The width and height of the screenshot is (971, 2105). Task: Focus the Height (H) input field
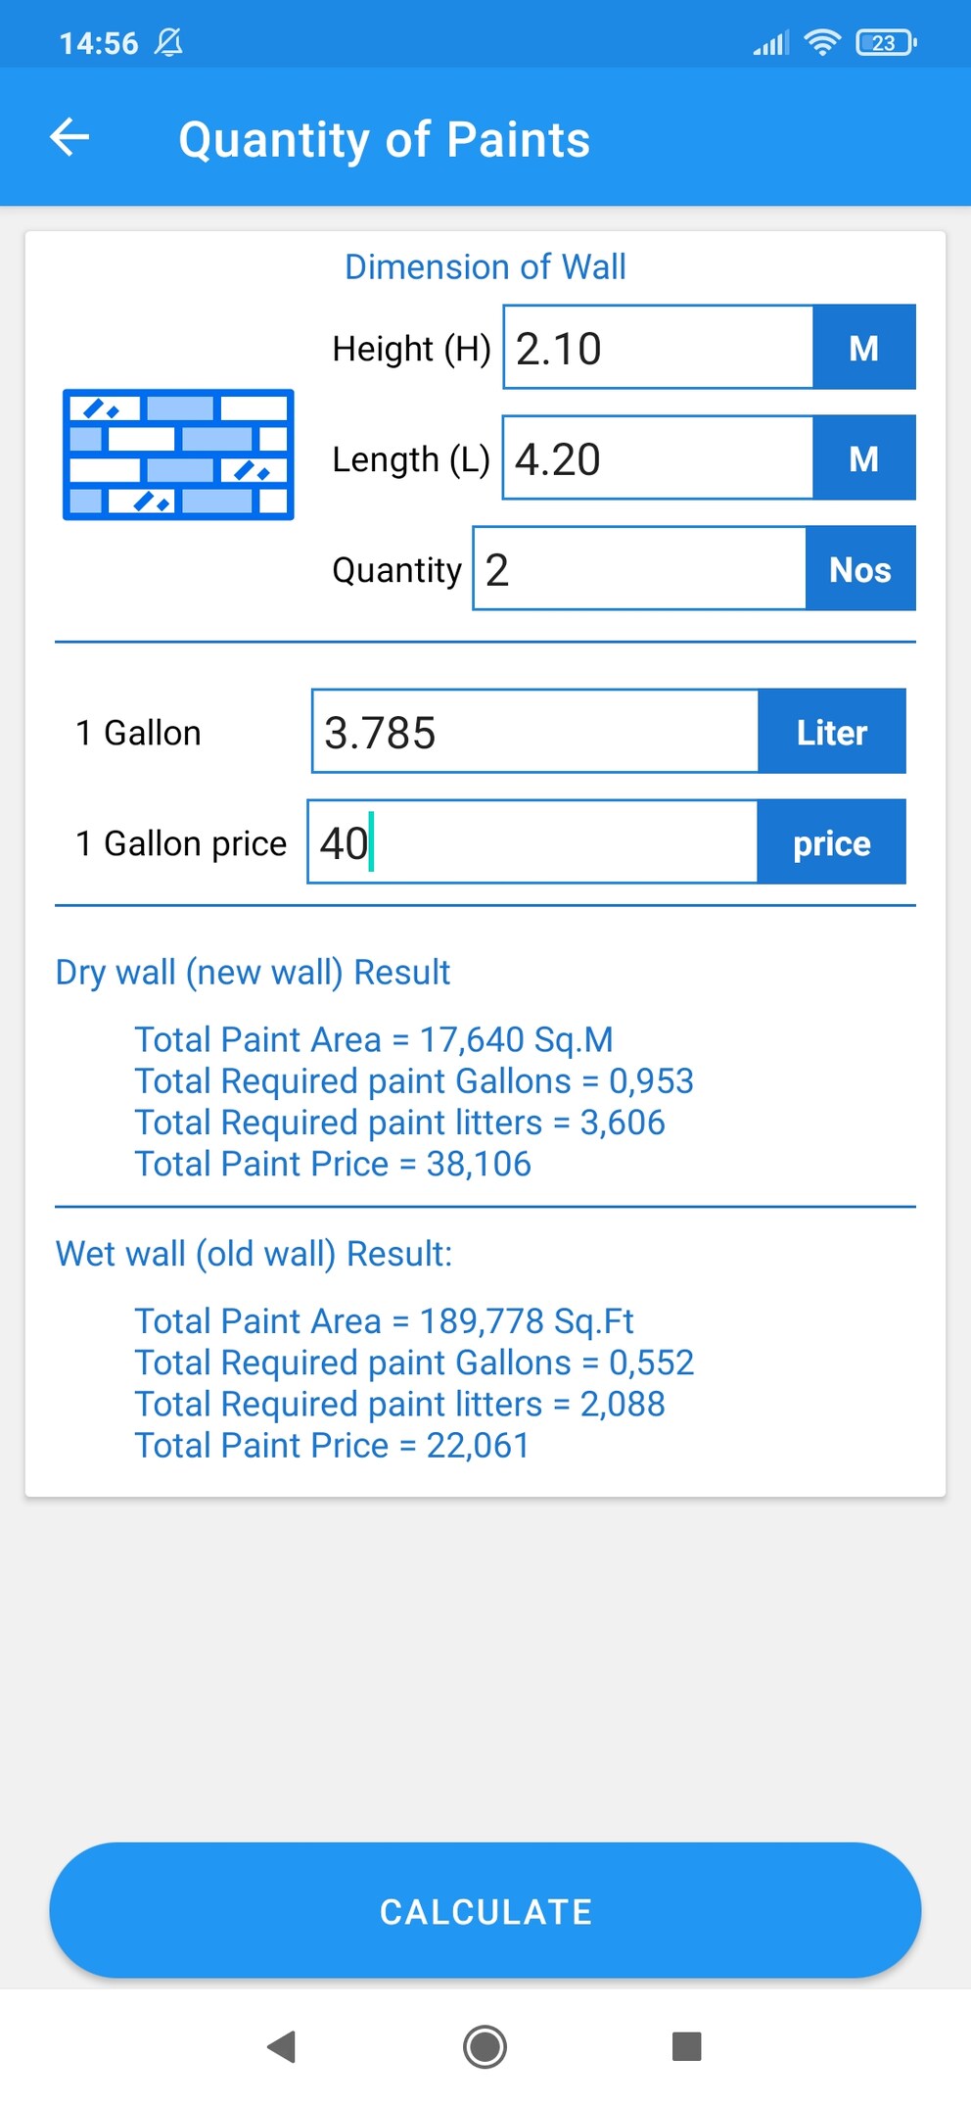click(659, 347)
